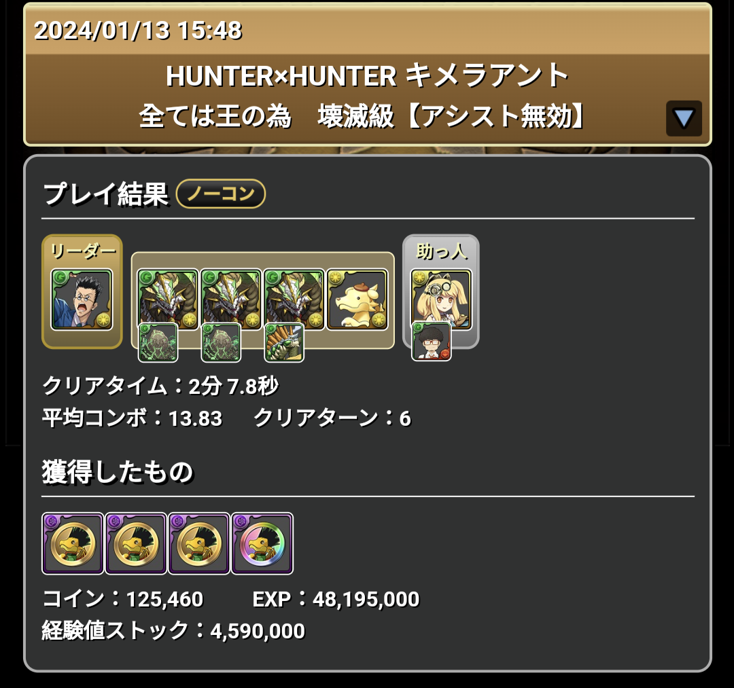Select the first green dragon team member

168,300
